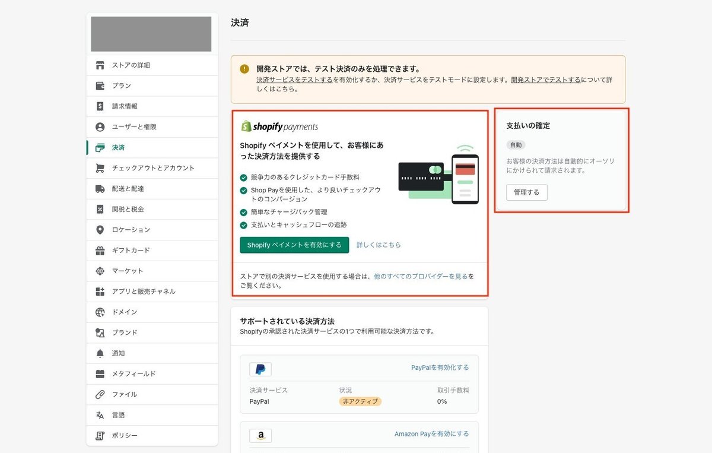
Task: Go to the プラン menu item
Action: (x=152, y=85)
